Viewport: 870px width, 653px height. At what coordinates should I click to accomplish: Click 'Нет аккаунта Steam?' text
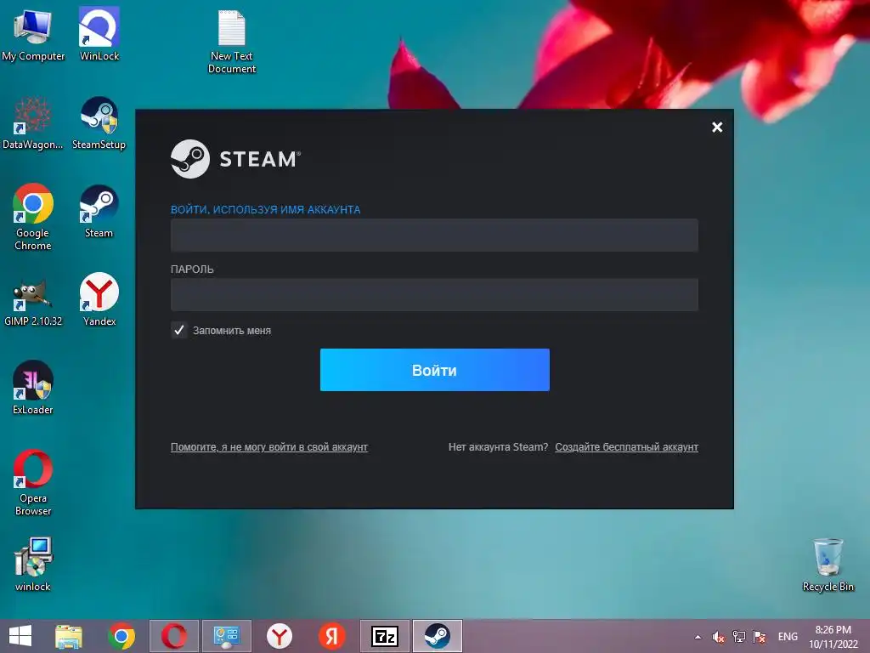498,447
